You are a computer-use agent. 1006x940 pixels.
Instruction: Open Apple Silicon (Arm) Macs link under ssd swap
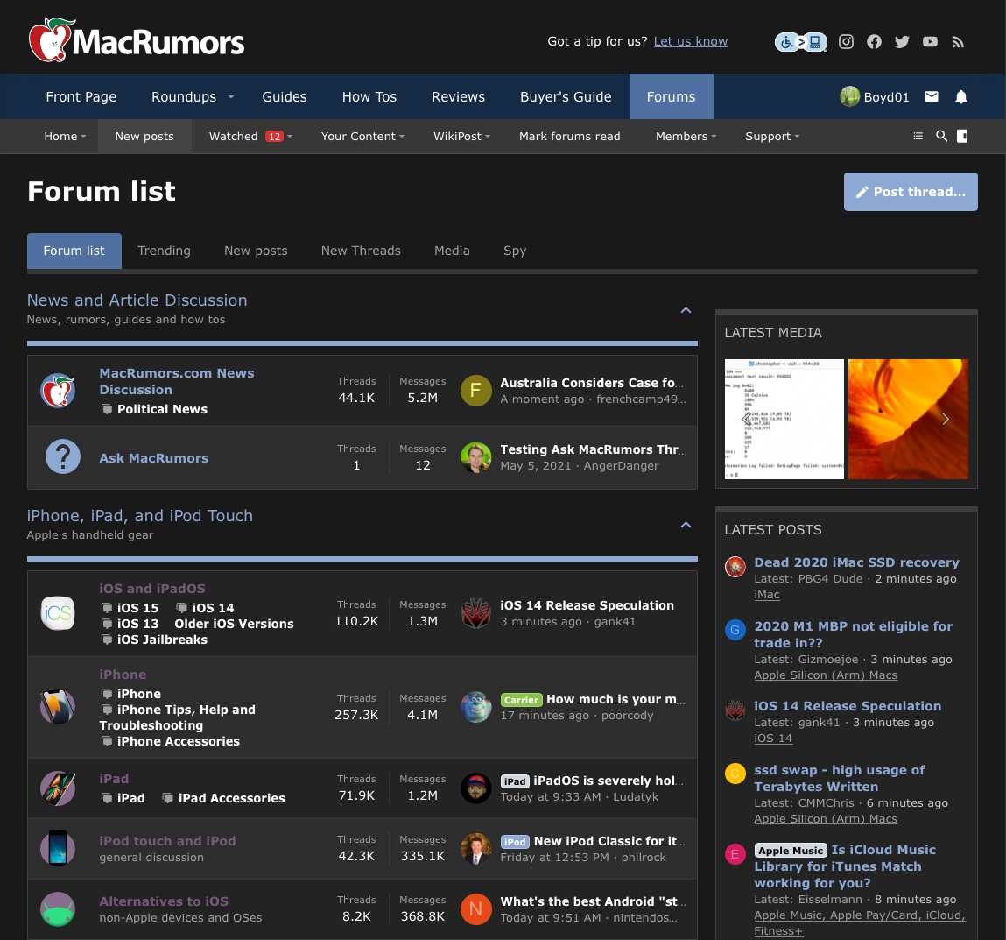click(825, 818)
